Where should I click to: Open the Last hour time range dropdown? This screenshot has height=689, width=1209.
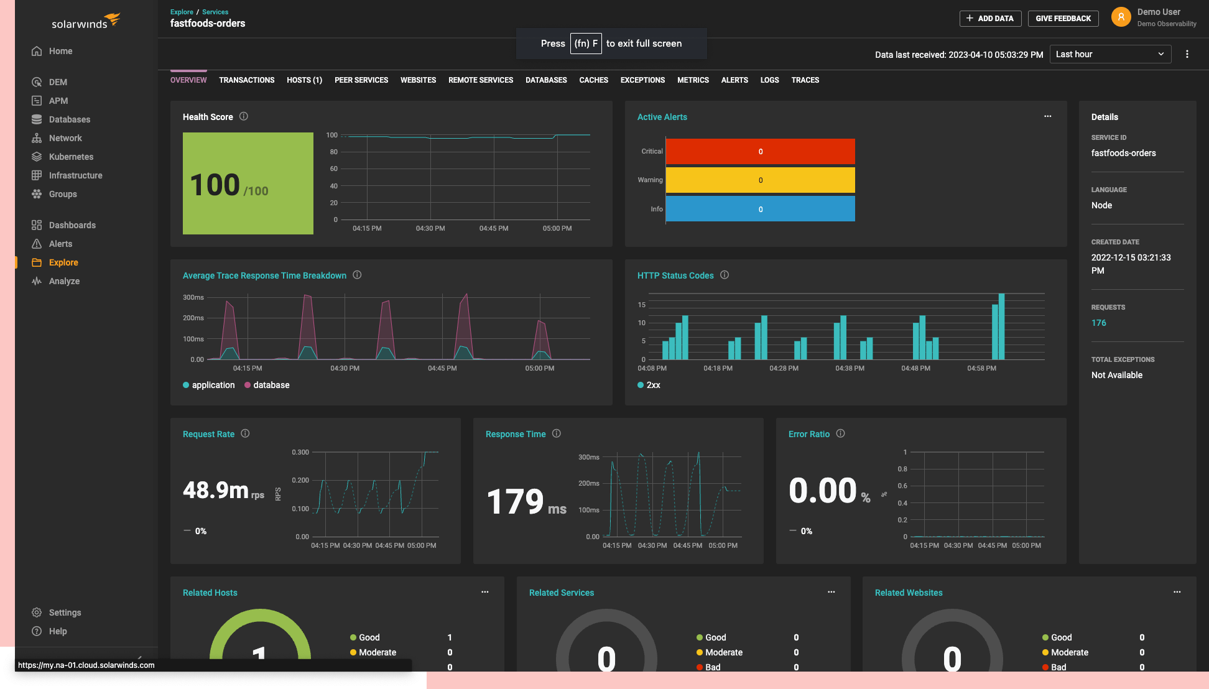click(x=1110, y=54)
